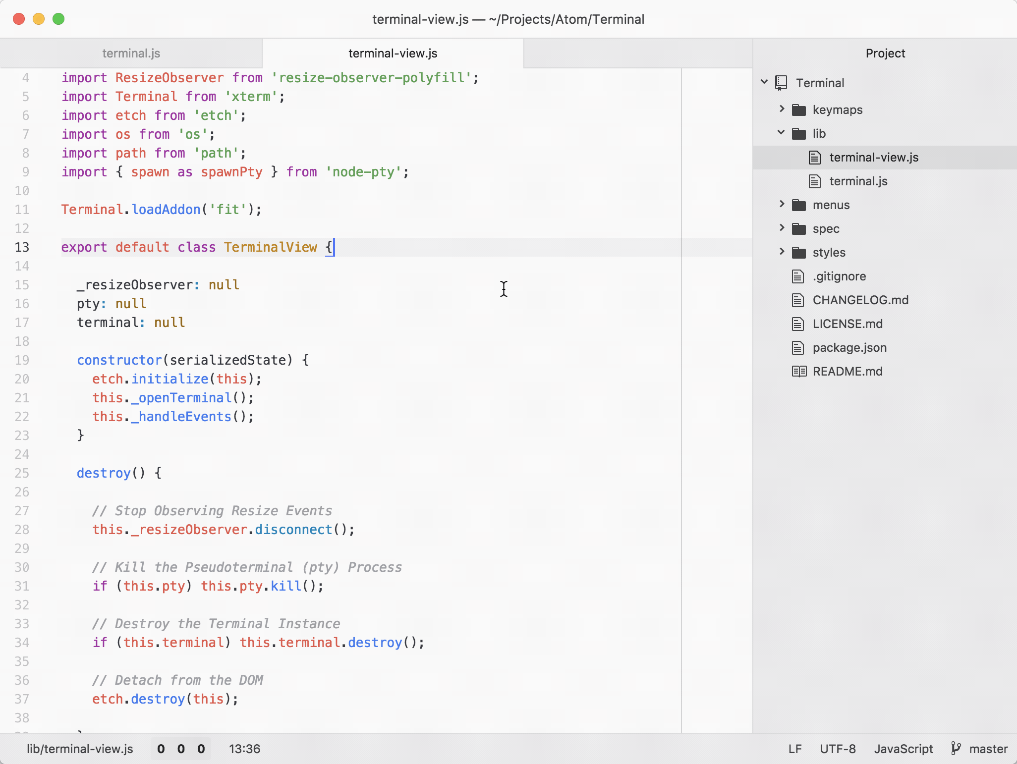This screenshot has height=764, width=1017.
Task: Expand the styles folder
Action: pyautogui.click(x=781, y=252)
